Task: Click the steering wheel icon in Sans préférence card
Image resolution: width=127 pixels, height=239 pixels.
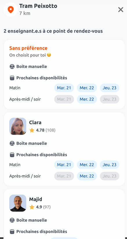Action: (12, 67)
